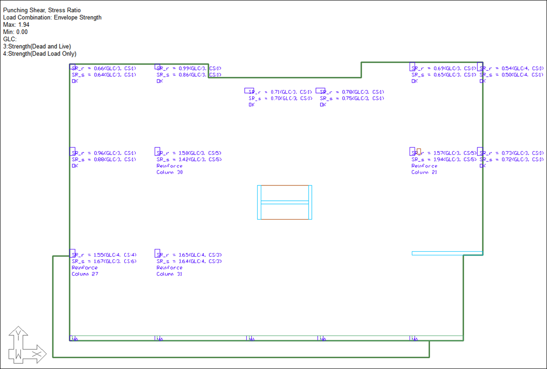Image resolution: width=547 pixels, height=369 pixels.
Task: Click the small orange square near Column 21
Action: (419, 151)
